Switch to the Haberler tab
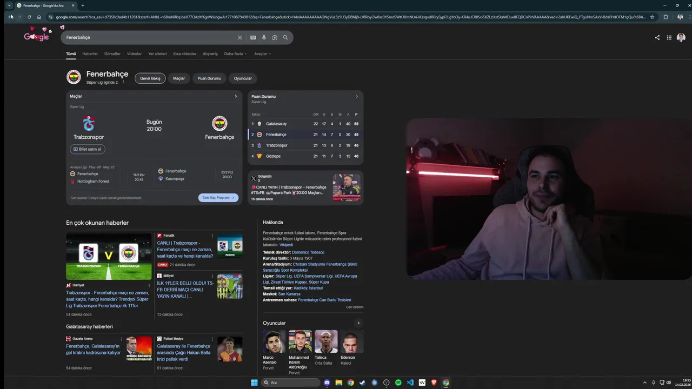The height and width of the screenshot is (389, 692). tap(90, 54)
